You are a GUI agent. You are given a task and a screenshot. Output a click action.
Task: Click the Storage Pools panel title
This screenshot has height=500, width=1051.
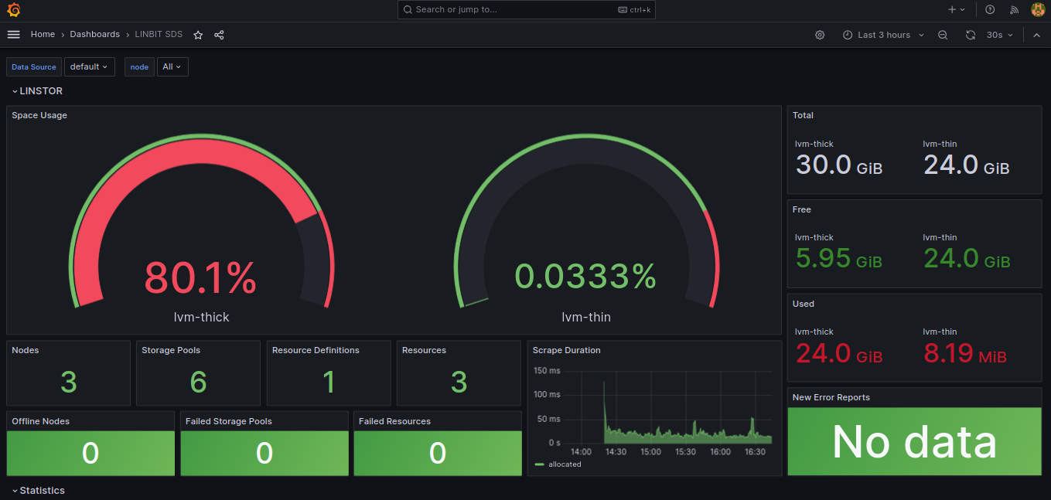171,350
